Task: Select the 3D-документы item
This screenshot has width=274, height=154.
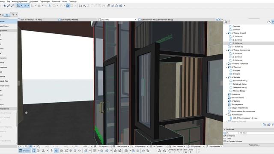Action: (237, 104)
